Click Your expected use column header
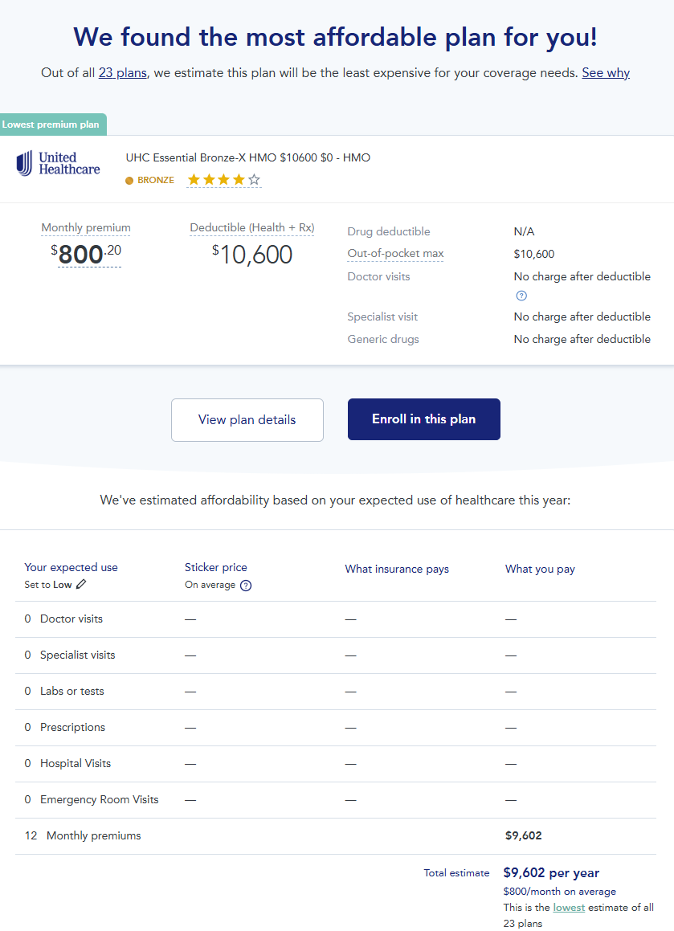674x931 pixels. pos(71,568)
